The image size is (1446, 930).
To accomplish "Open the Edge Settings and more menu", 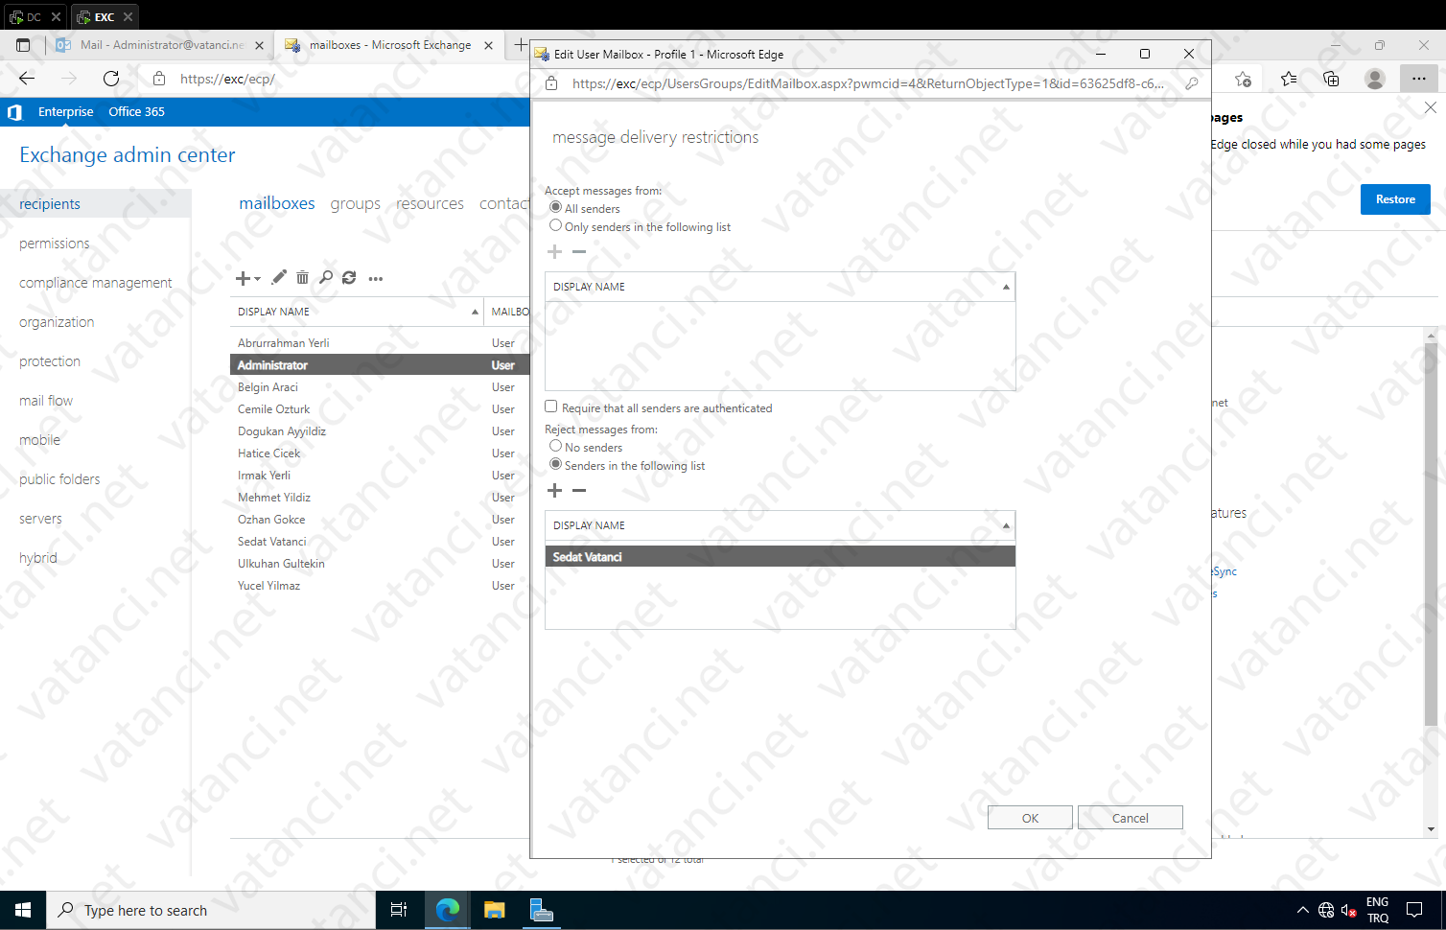I will point(1419,79).
